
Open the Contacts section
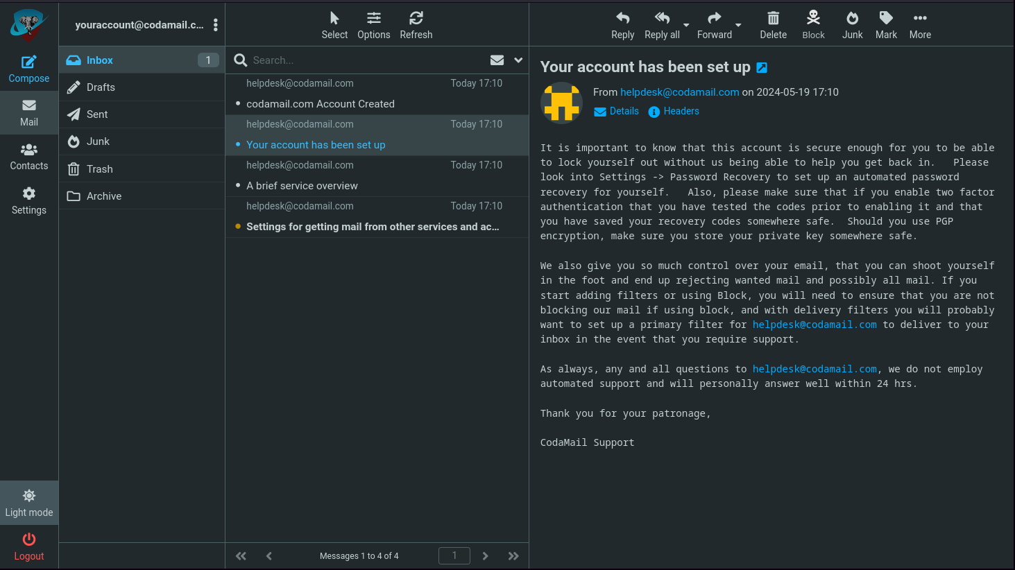[29, 157]
